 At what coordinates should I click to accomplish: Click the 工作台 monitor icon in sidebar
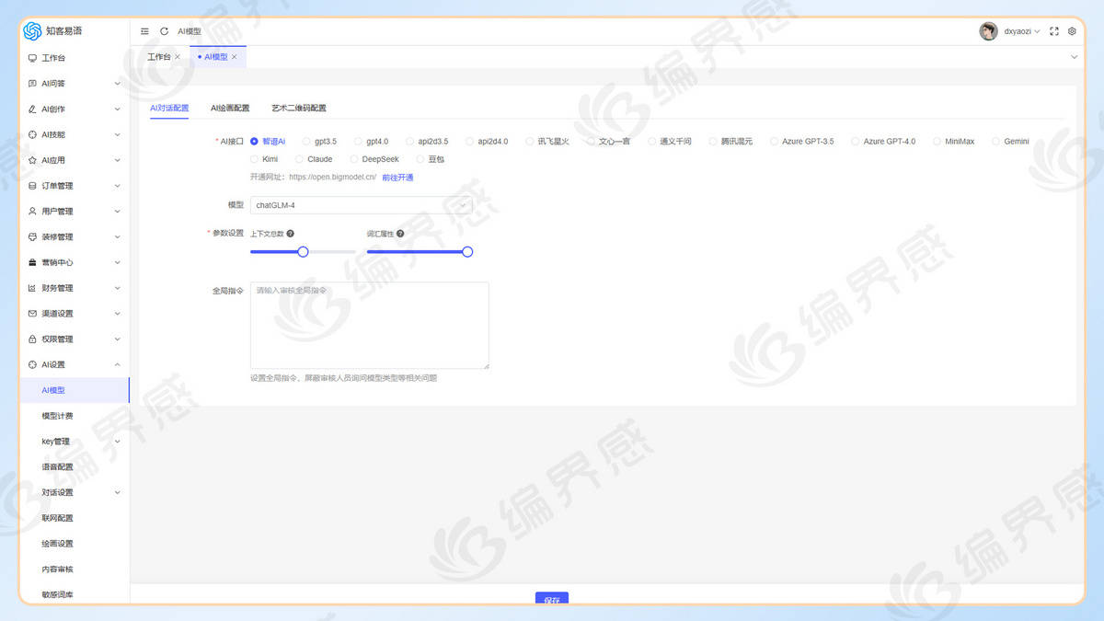tap(33, 58)
